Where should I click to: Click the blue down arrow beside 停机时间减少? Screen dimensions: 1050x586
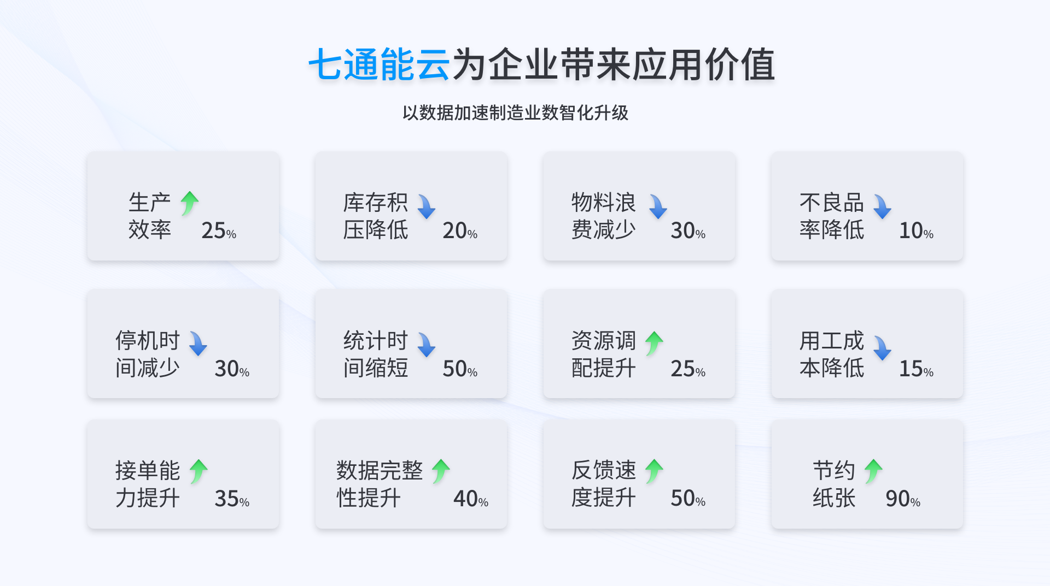(x=198, y=344)
